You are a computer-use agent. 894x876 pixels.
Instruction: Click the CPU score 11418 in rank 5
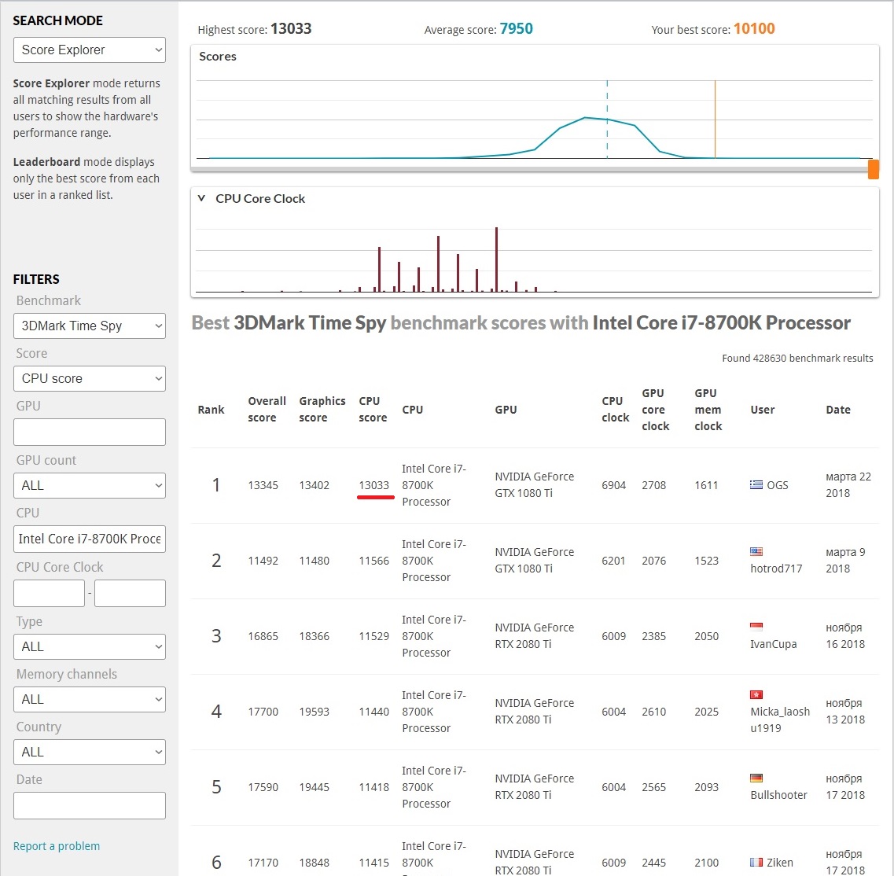tap(374, 787)
